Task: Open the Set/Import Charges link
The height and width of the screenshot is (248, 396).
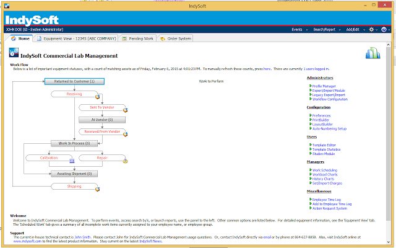Action: pos(327,184)
